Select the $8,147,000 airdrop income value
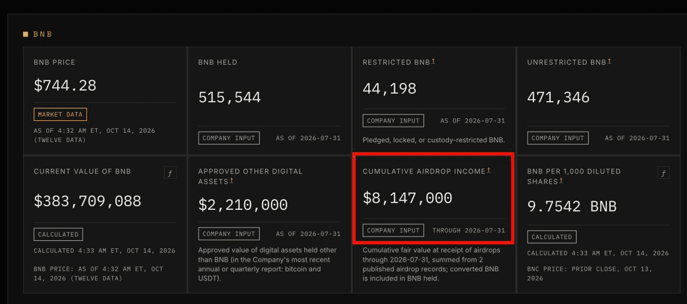 407,198
